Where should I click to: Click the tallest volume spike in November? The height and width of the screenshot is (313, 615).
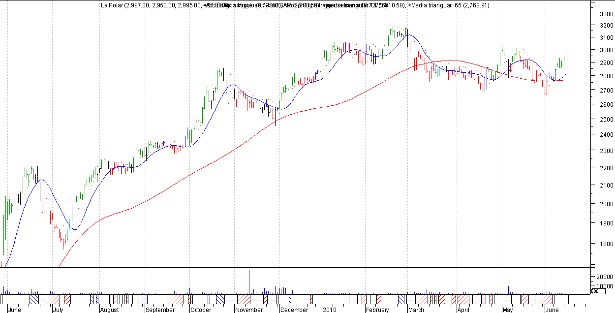click(249, 282)
